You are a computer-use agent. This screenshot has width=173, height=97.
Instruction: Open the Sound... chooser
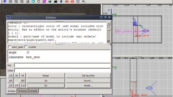pyautogui.click(x=88, y=81)
